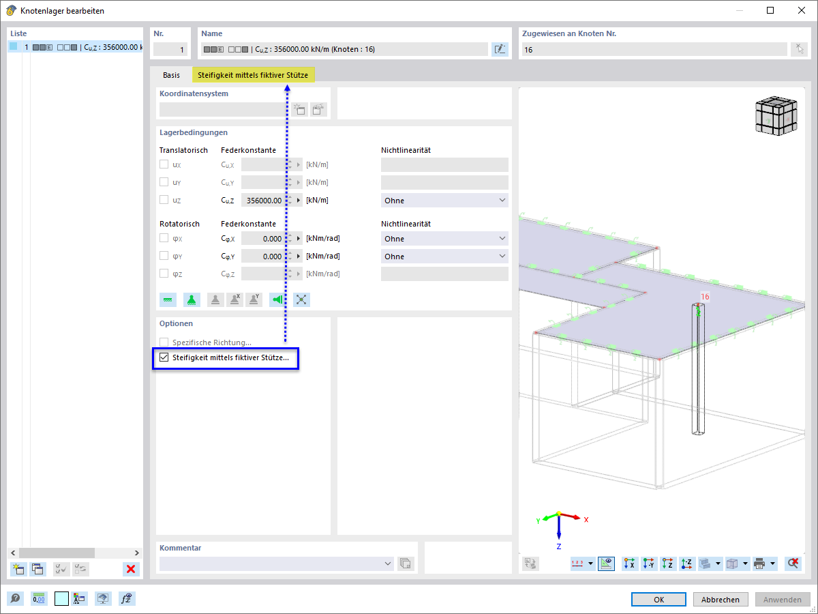
Task: Click the new list item icon at bottom left
Action: (x=18, y=569)
